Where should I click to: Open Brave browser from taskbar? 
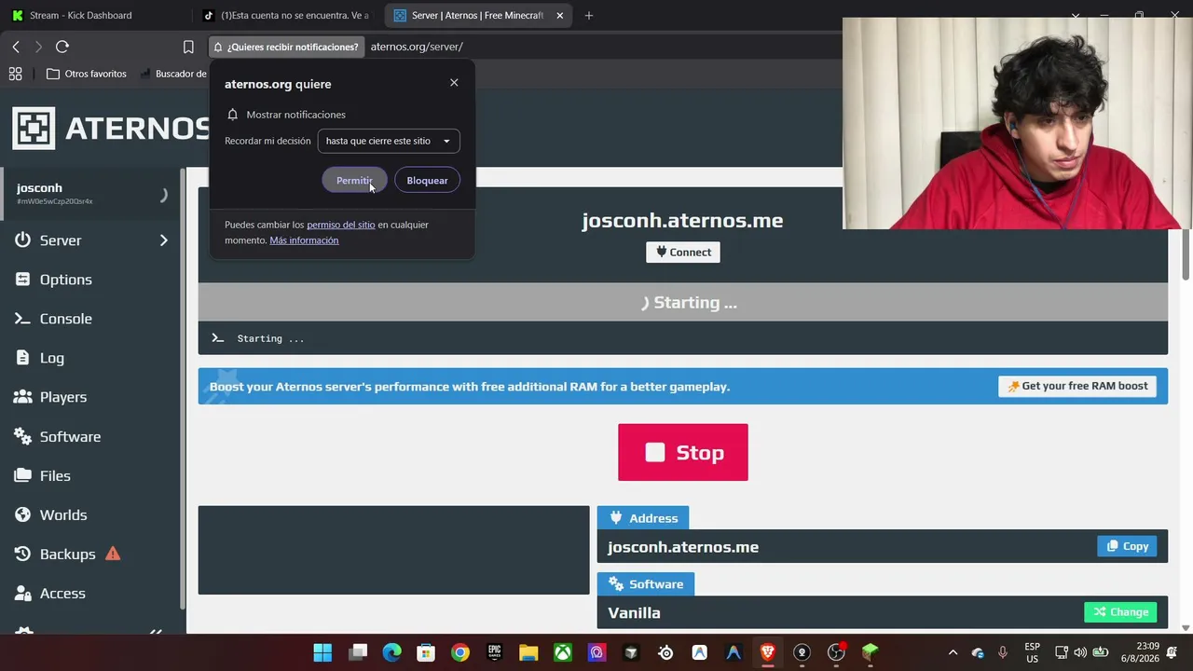coord(768,652)
